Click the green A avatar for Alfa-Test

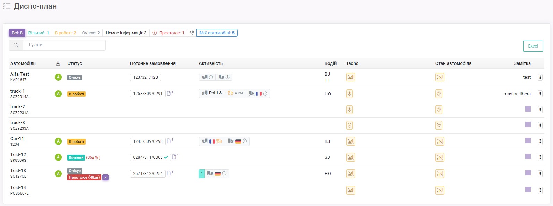[x=58, y=77]
